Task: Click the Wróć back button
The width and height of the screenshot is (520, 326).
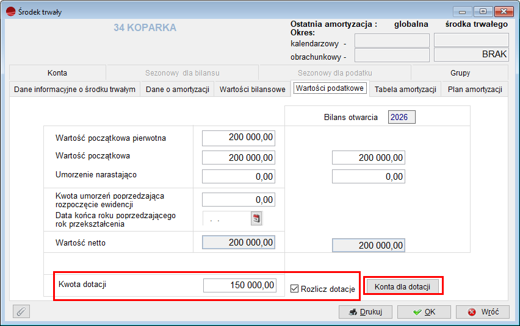Action: (x=483, y=312)
